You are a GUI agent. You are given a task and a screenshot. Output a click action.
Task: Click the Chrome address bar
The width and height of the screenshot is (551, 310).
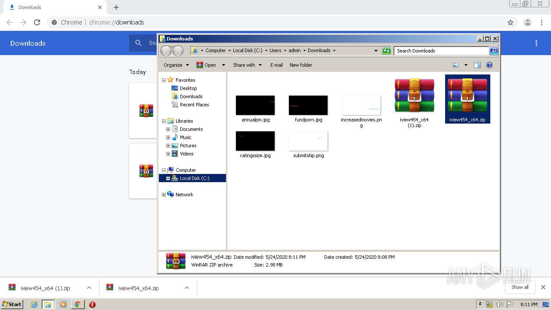point(275,22)
